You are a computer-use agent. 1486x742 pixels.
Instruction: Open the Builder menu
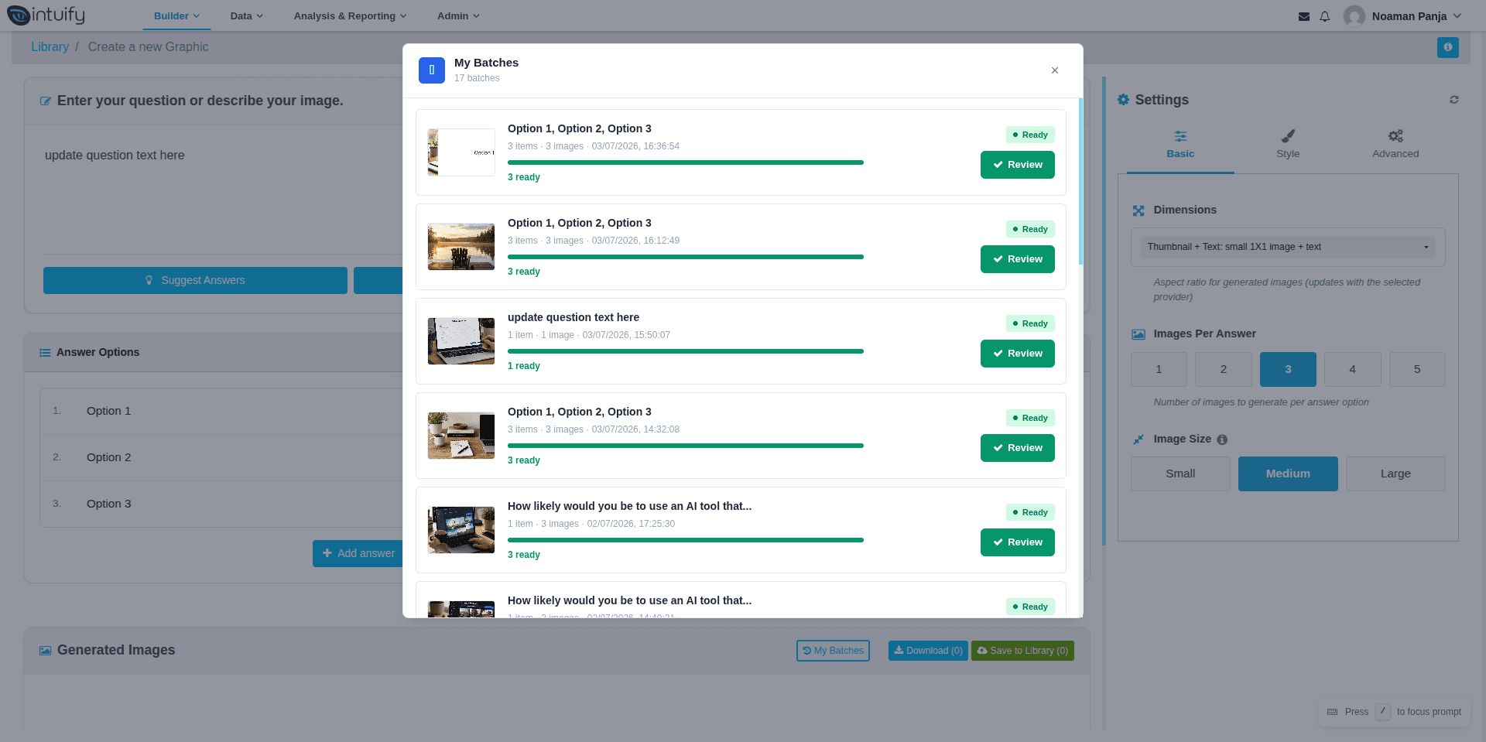click(x=176, y=16)
